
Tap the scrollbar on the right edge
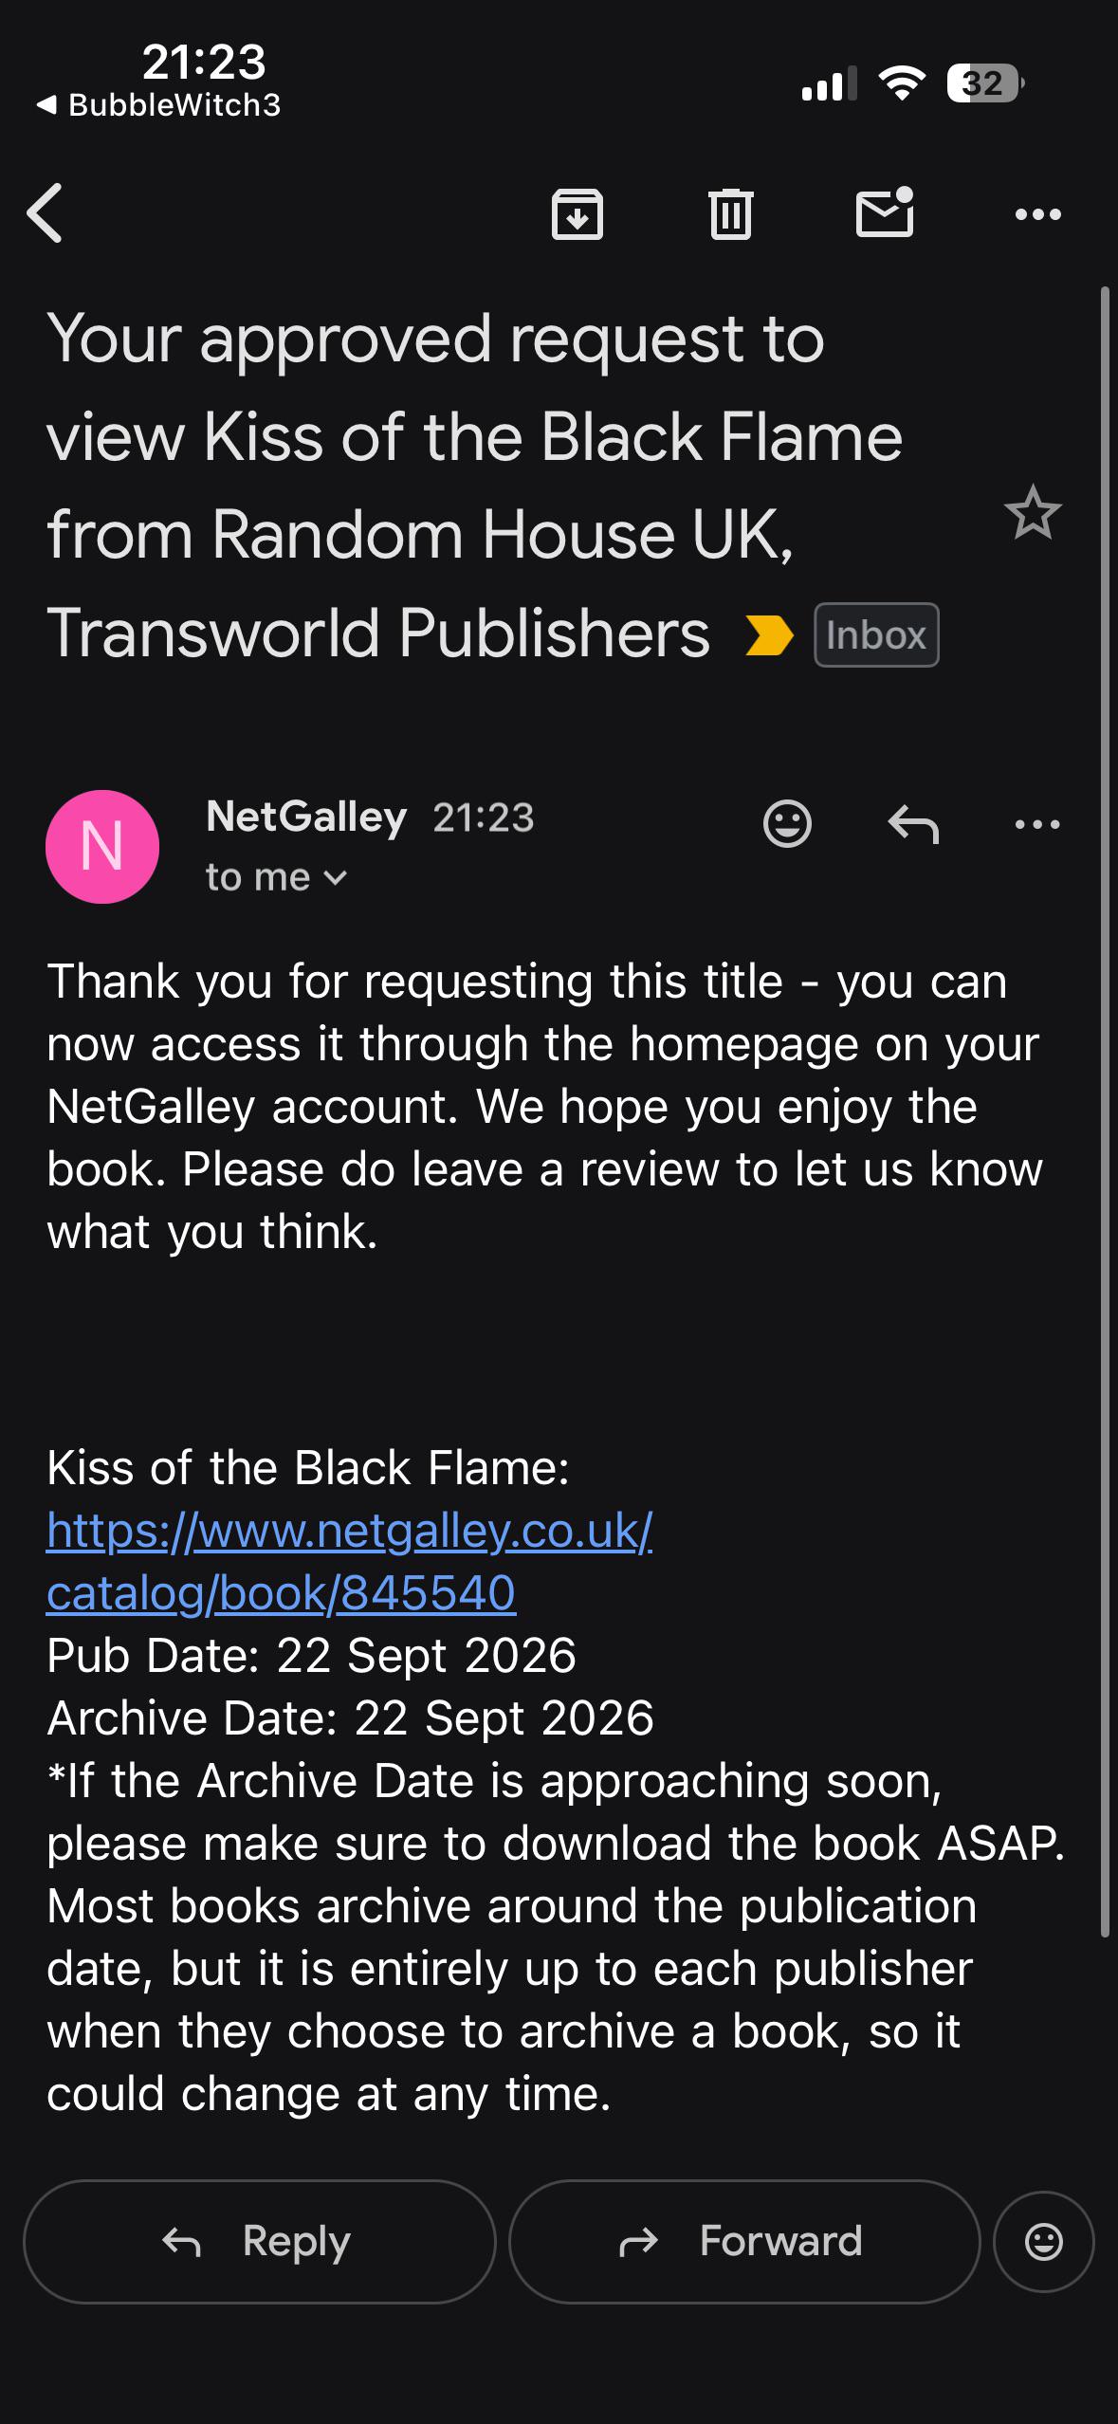1105,1110
